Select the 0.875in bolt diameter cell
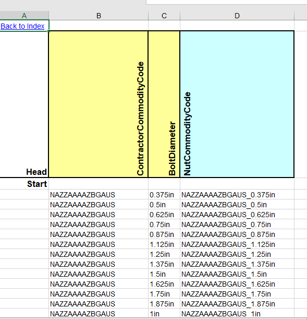307x319 pixels. tap(164, 234)
